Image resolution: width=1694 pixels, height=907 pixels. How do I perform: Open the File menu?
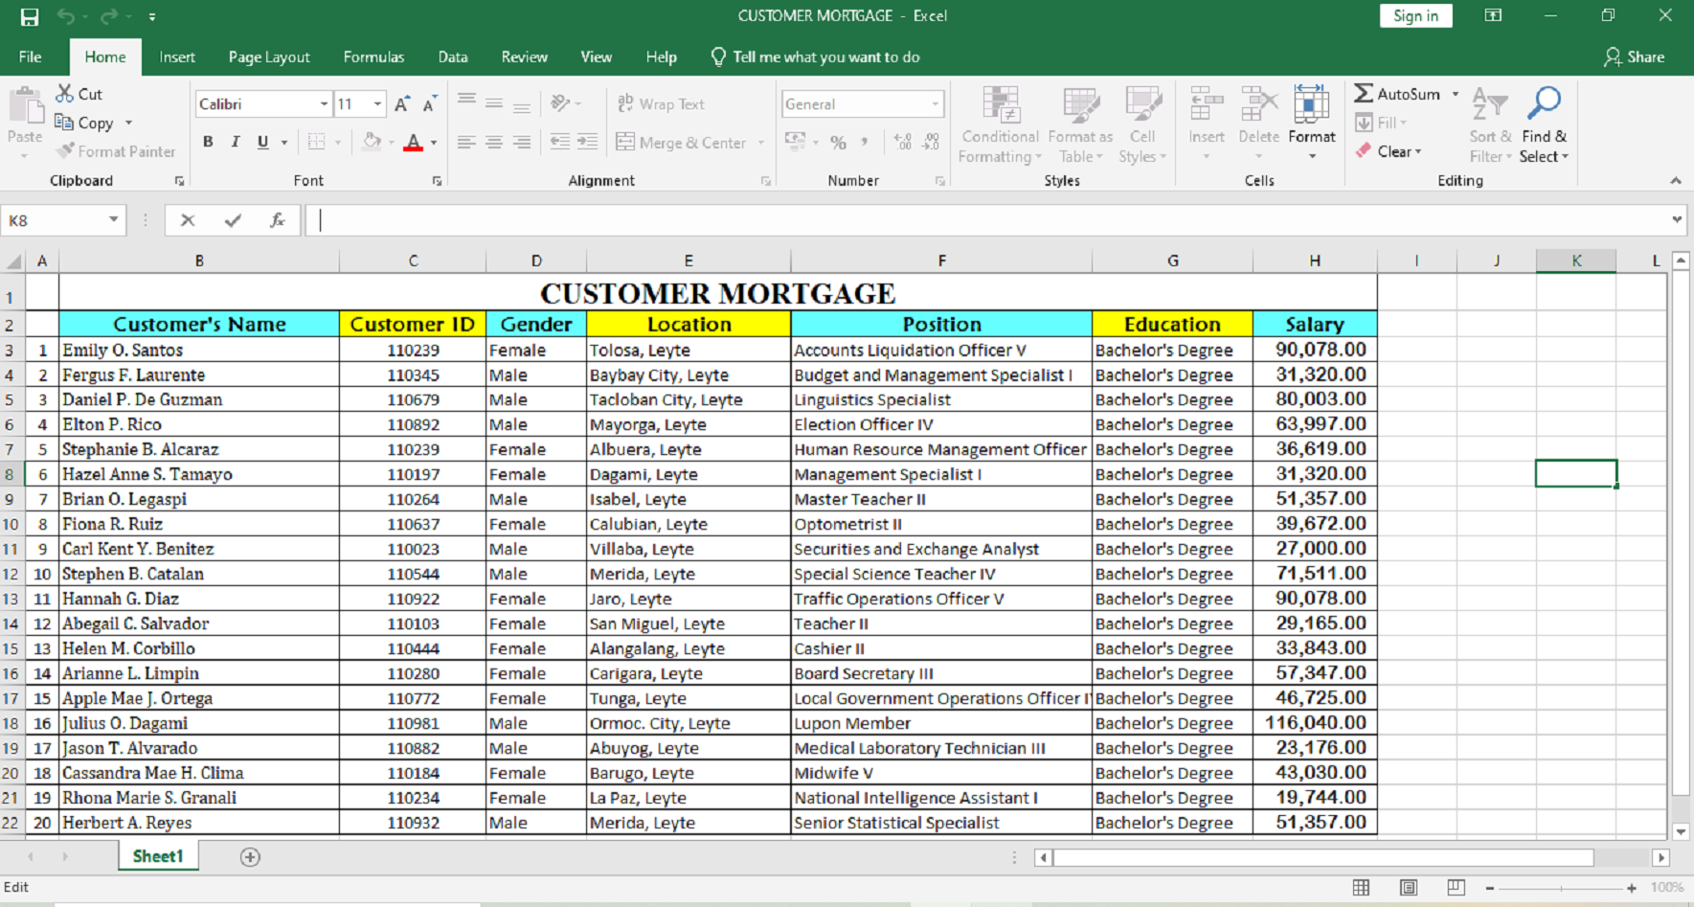click(x=31, y=57)
